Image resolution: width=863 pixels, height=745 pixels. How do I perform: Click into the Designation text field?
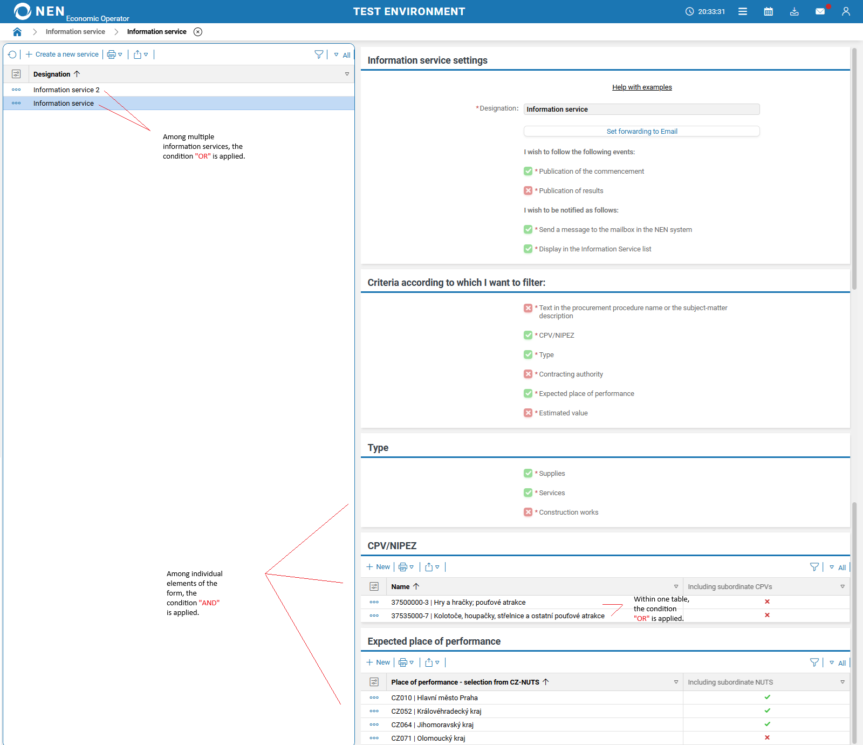(641, 110)
